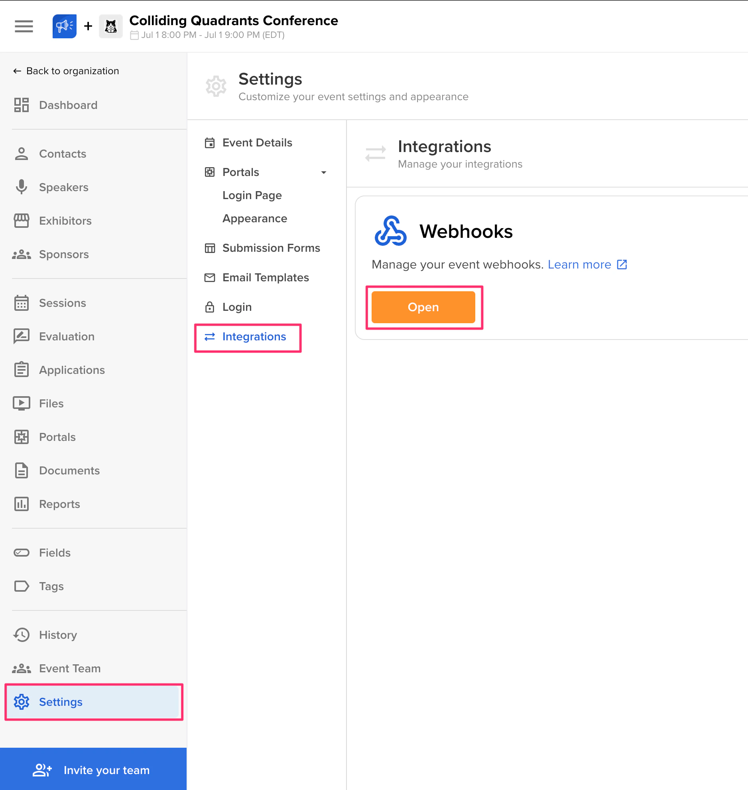This screenshot has height=790, width=748.
Task: Switch to the Email Templates section
Action: (x=265, y=277)
